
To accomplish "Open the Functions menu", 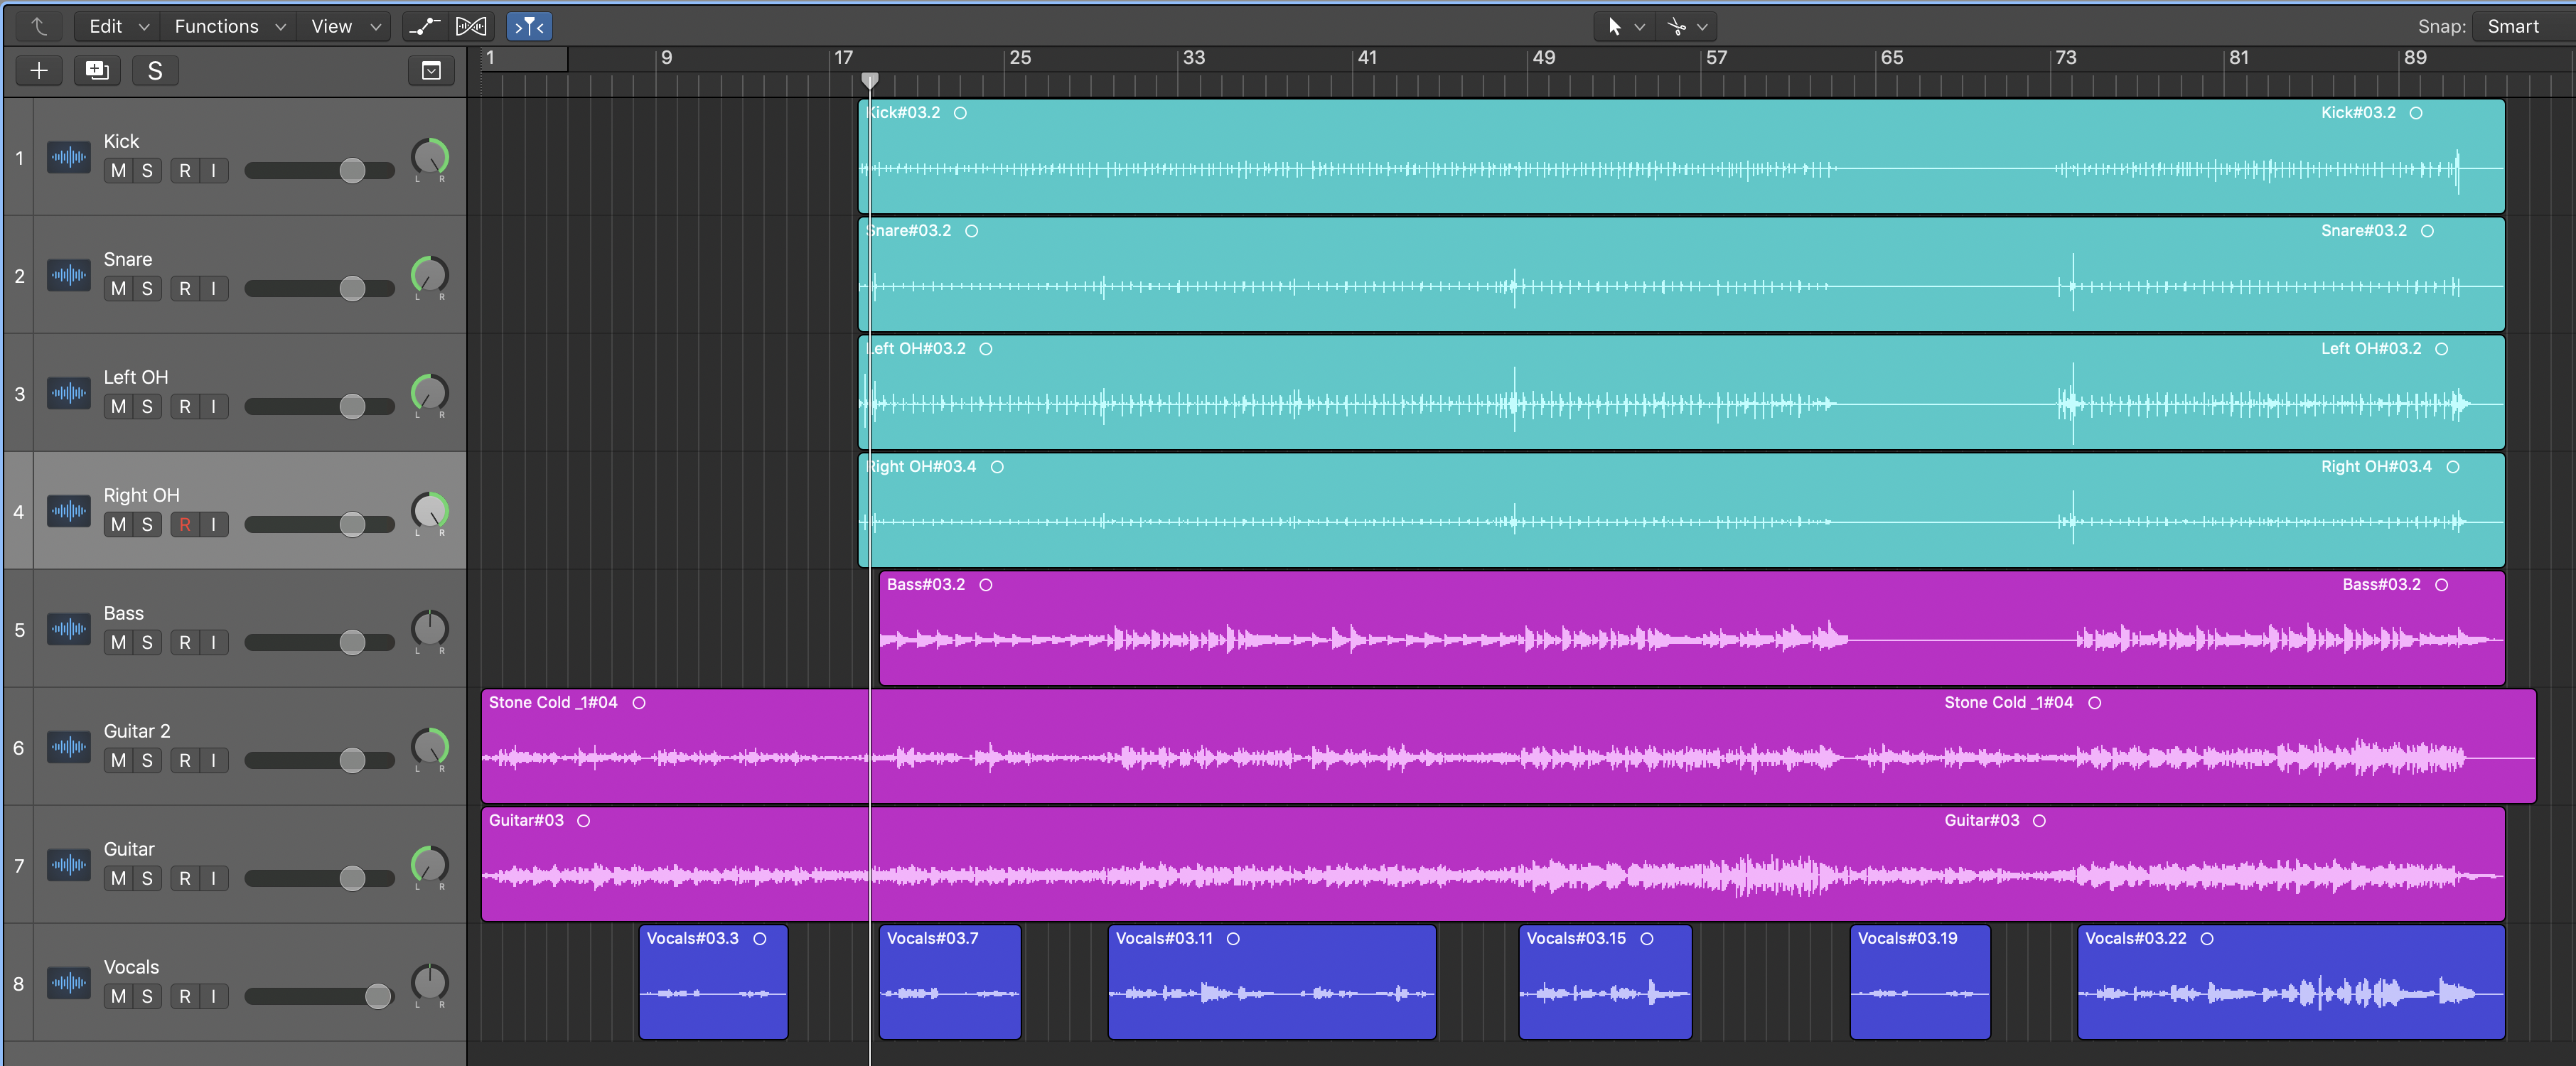I will tap(229, 27).
